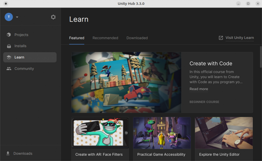Open the Create with Code banner image

pyautogui.click(x=126, y=82)
